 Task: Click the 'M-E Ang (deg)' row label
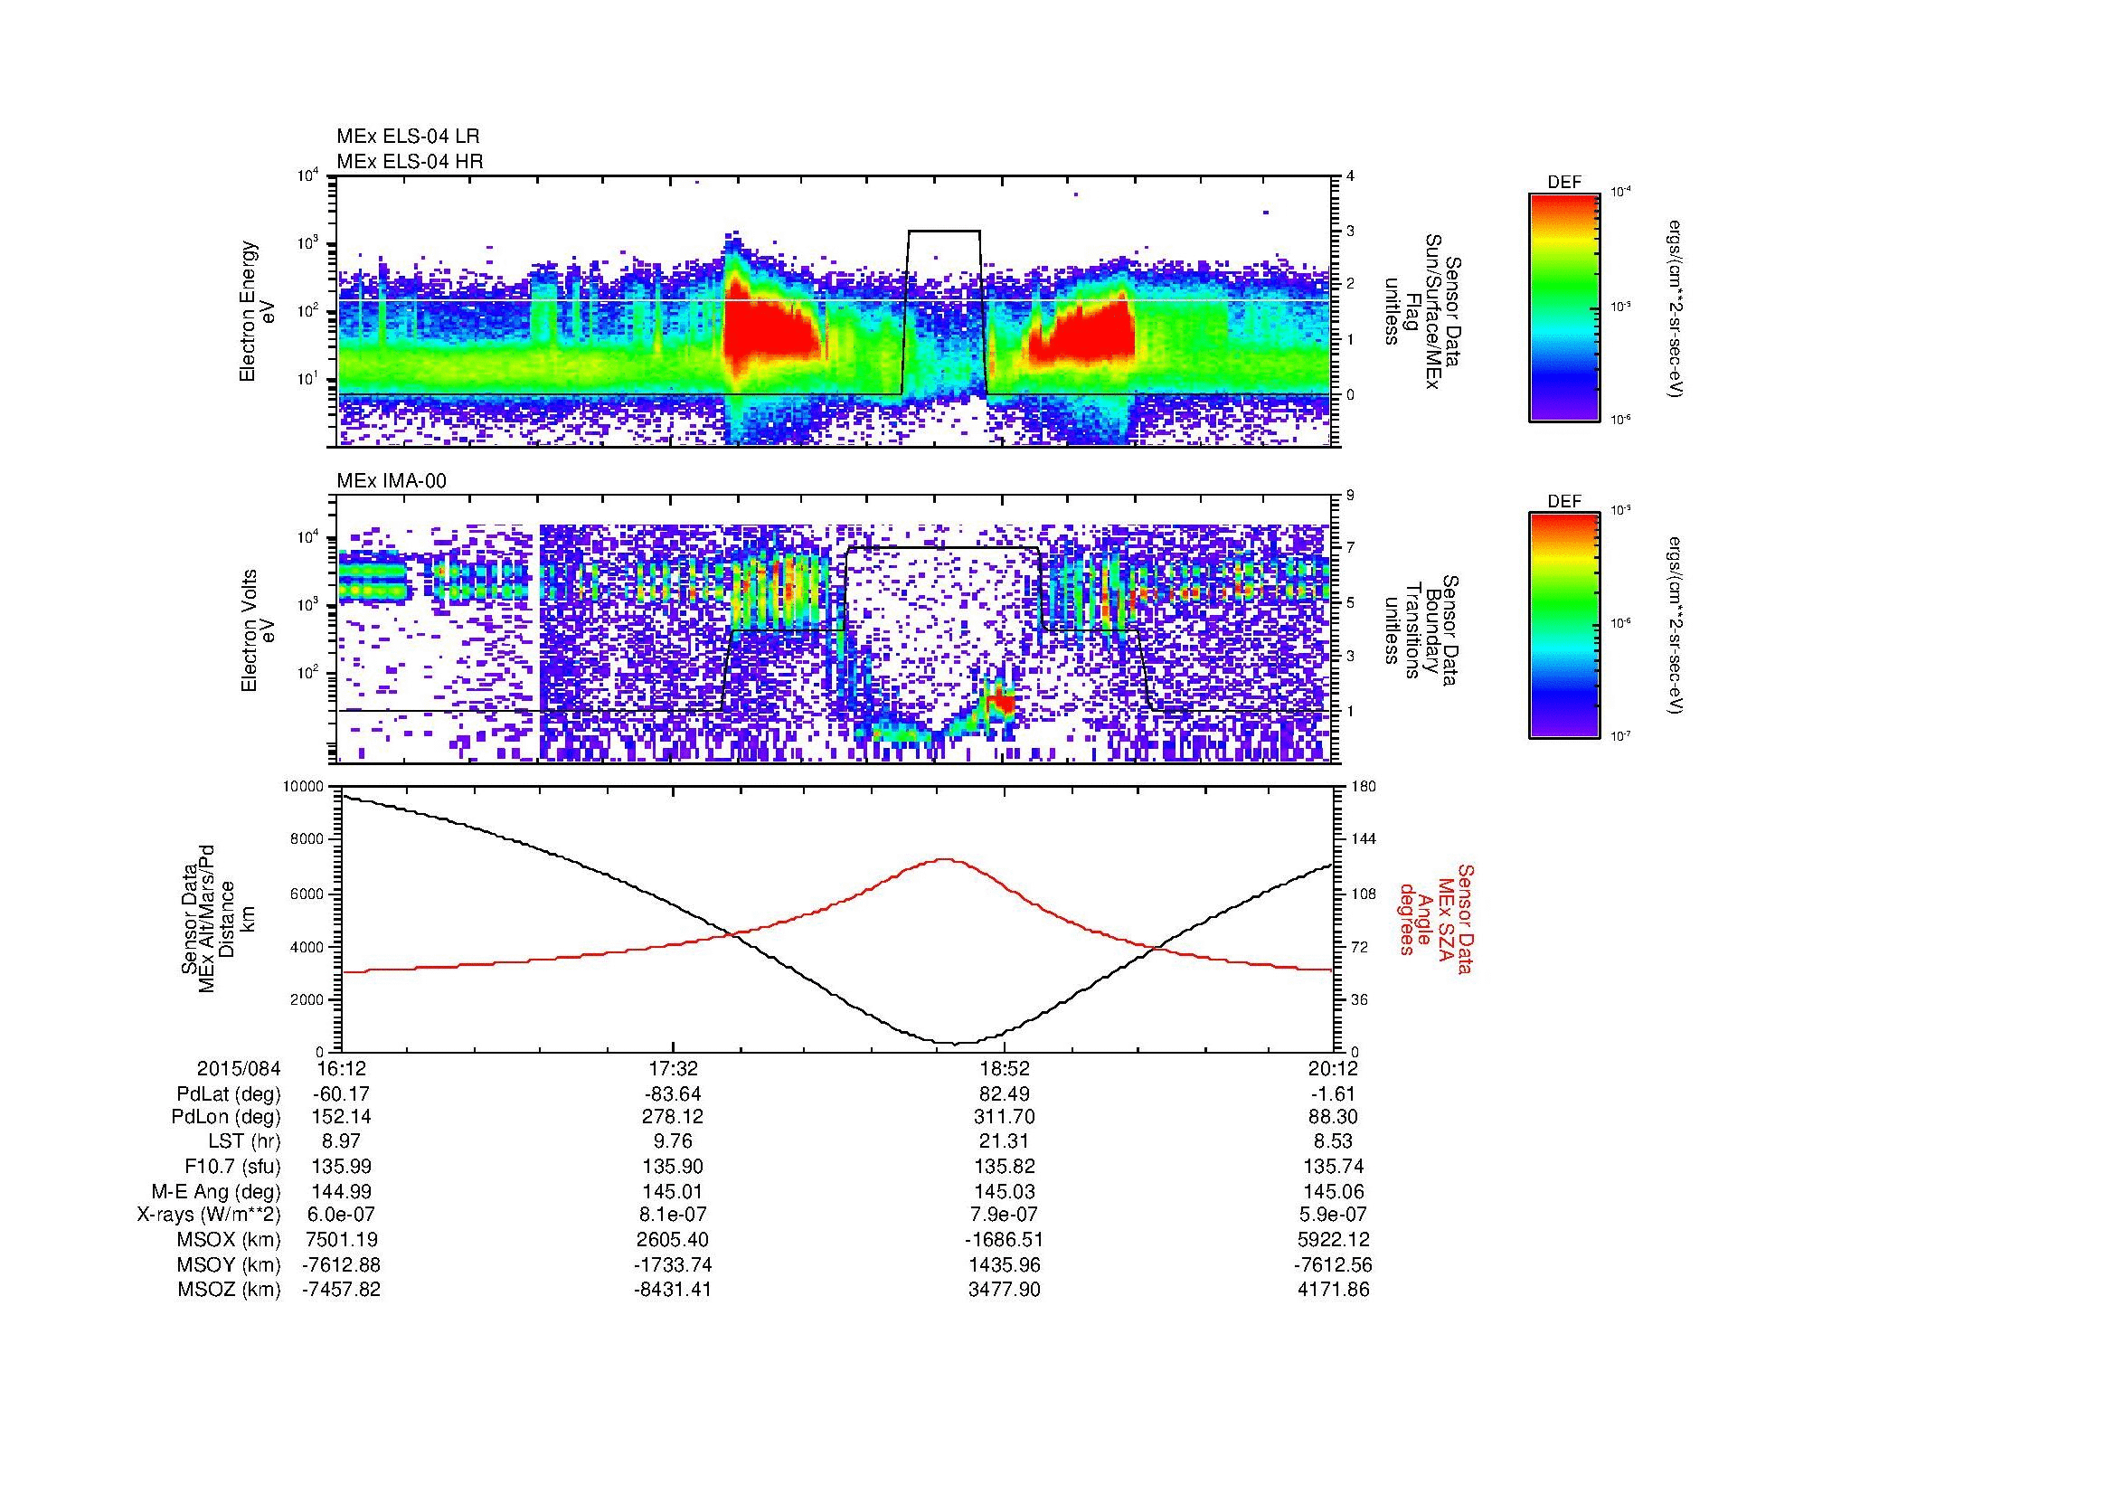216,1192
